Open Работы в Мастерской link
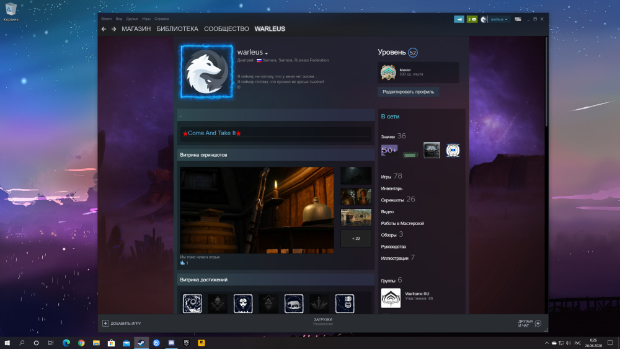 (402, 223)
